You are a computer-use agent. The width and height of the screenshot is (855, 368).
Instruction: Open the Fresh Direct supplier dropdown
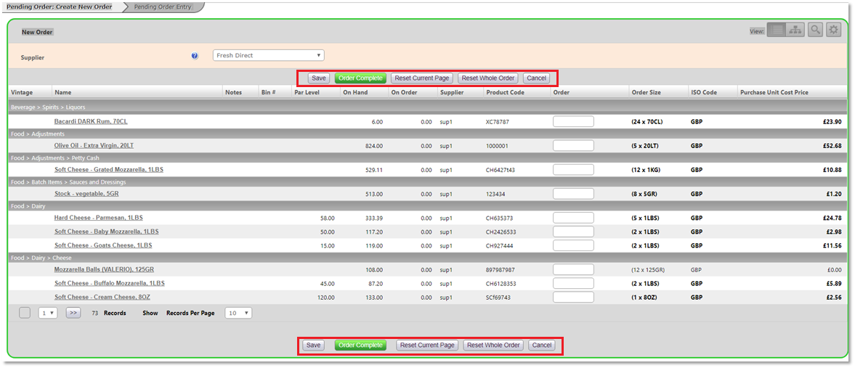pos(268,55)
